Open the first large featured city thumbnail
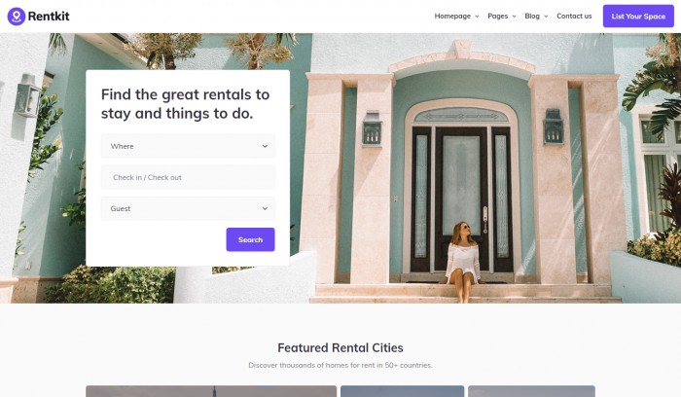The image size is (681, 397). coord(211,391)
